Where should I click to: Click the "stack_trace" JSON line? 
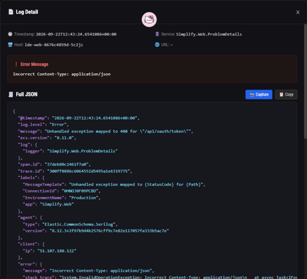(160, 277)
